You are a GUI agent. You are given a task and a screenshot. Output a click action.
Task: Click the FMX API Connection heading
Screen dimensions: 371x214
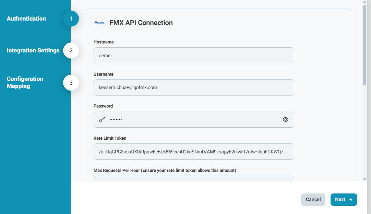tap(141, 23)
